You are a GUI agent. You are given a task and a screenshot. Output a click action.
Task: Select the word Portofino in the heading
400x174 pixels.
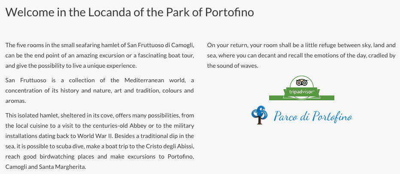click(x=230, y=12)
